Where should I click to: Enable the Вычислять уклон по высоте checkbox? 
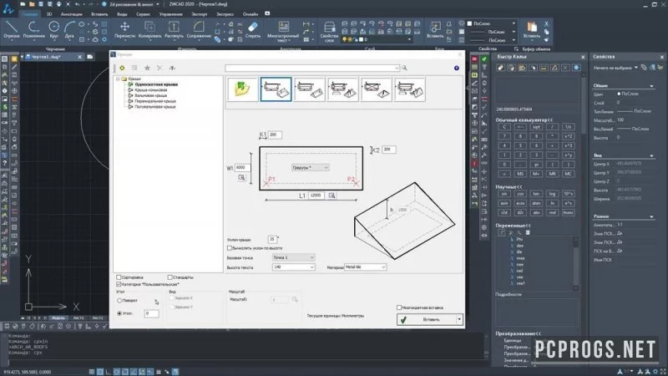[230, 247]
